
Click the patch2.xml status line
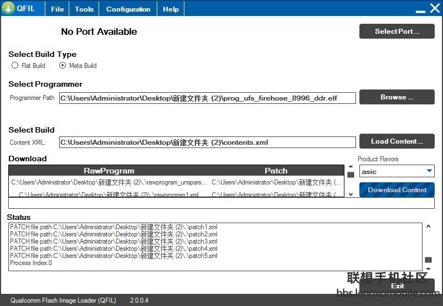pos(114,234)
